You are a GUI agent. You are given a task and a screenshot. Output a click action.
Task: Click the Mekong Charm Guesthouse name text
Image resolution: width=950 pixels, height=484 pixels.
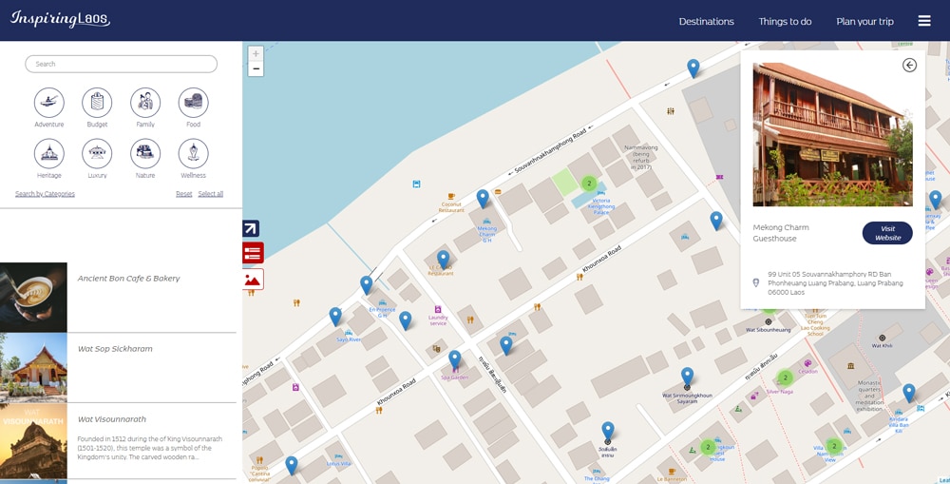pyautogui.click(x=780, y=233)
